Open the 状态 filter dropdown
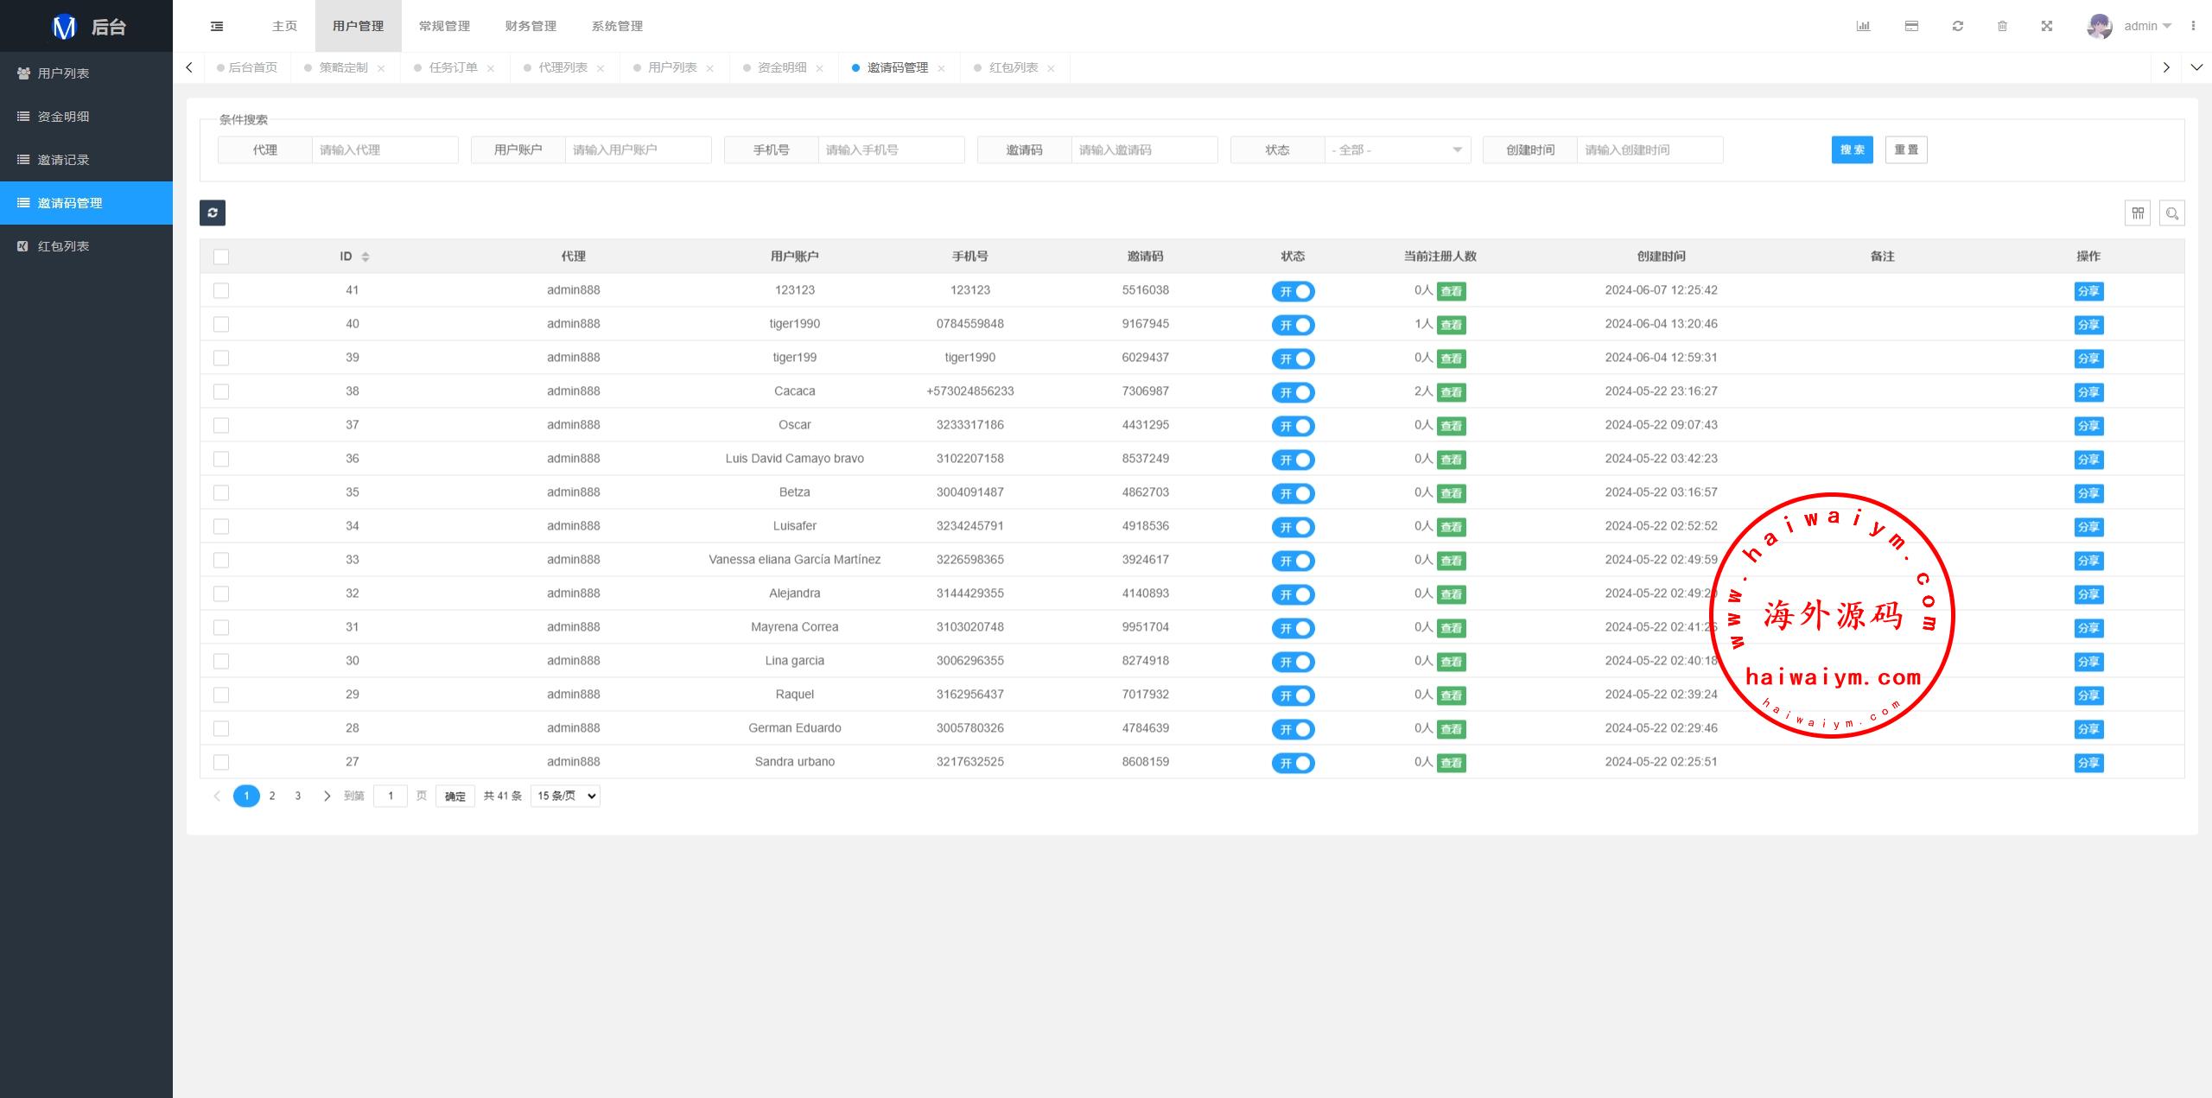2212x1098 pixels. [1396, 150]
